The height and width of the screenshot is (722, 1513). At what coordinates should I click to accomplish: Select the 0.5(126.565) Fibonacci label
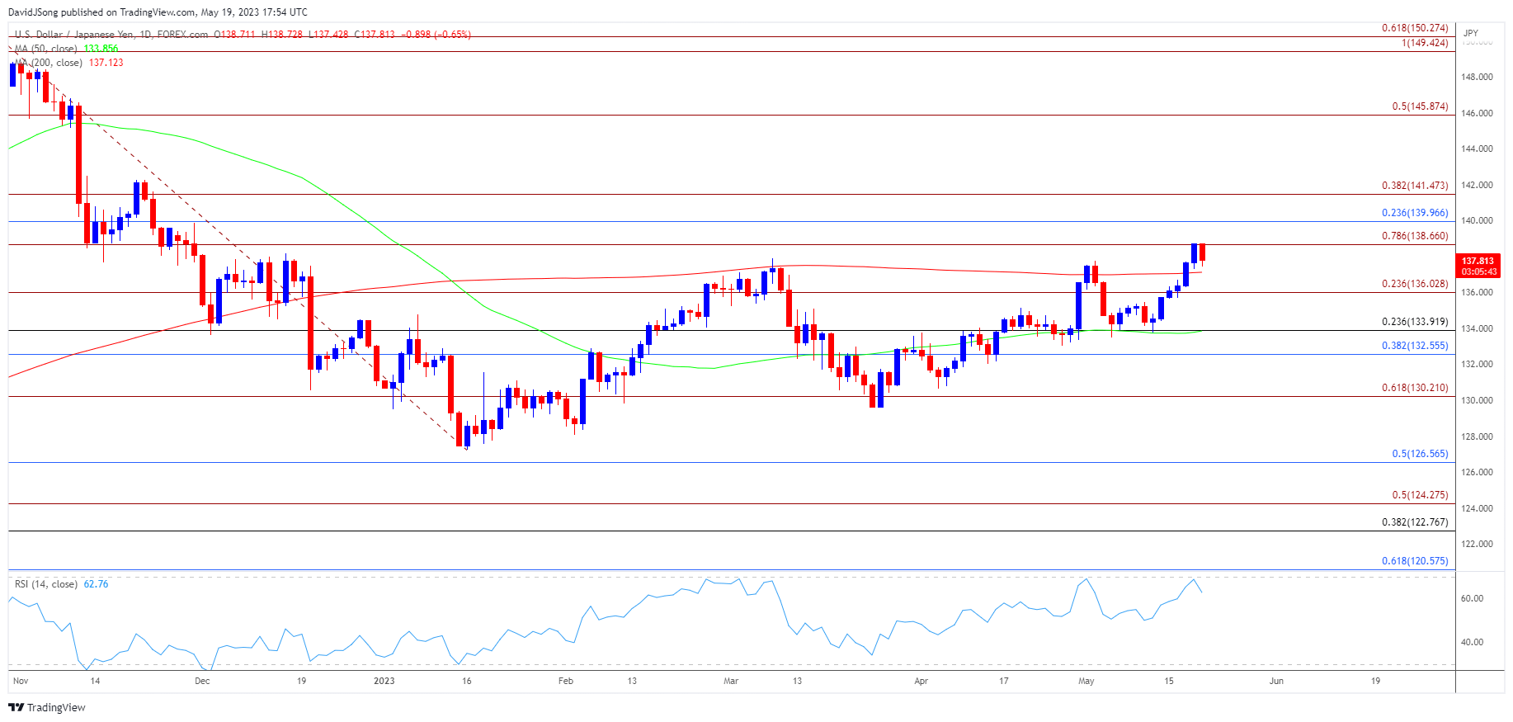pyautogui.click(x=1420, y=454)
